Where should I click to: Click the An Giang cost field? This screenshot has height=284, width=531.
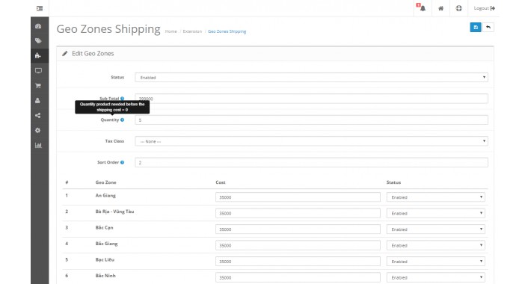coord(298,197)
